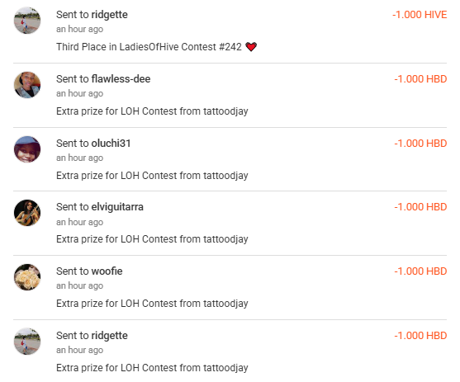
Task: Click flawless-dee's profile picture
Action: point(27,85)
